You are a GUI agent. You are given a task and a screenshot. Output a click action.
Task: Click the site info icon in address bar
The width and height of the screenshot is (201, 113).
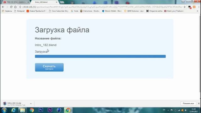[20, 7]
